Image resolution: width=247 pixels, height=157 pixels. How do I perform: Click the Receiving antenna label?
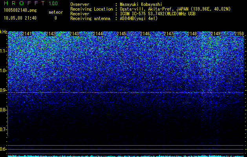(90, 18)
